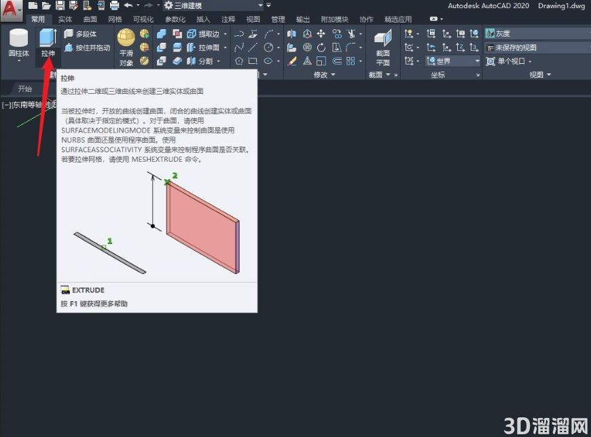Image resolution: width=591 pixels, height=437 pixels.
Task: Open the visual style dropdown 灰度
Action: [537, 34]
